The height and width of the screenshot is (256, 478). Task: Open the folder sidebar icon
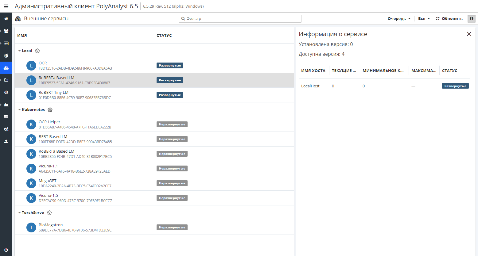(6, 80)
